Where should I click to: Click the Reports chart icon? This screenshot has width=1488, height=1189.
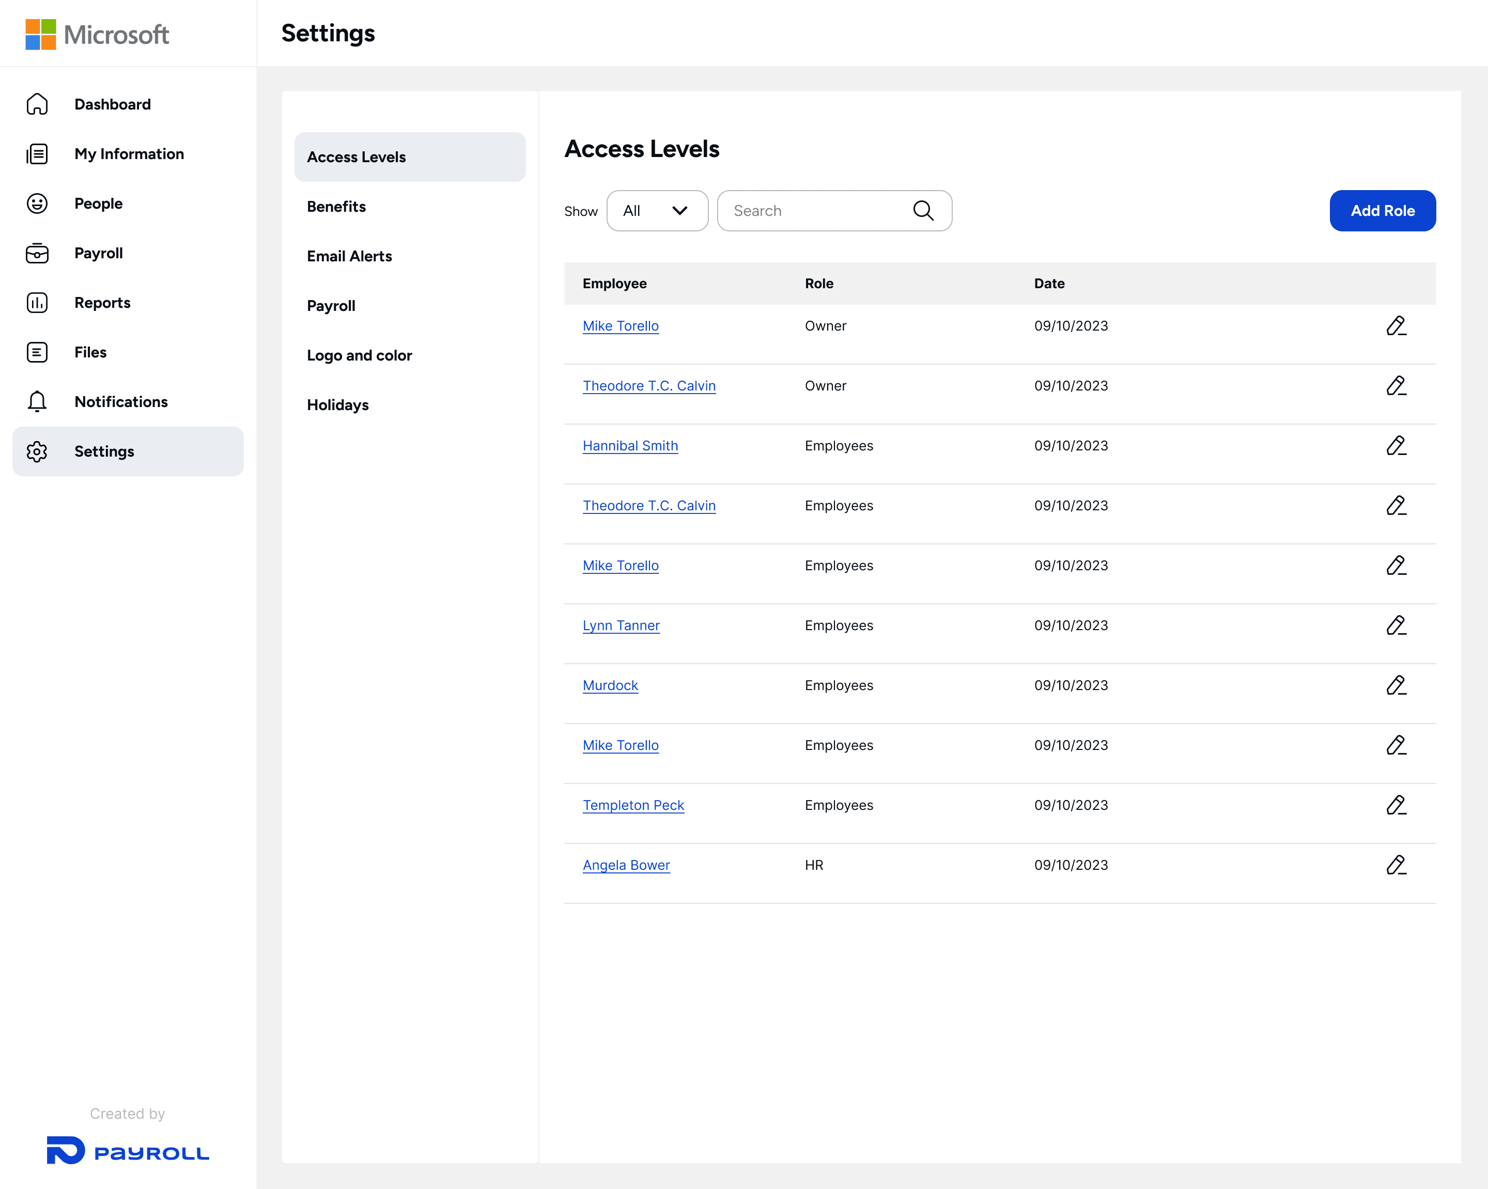coord(37,303)
